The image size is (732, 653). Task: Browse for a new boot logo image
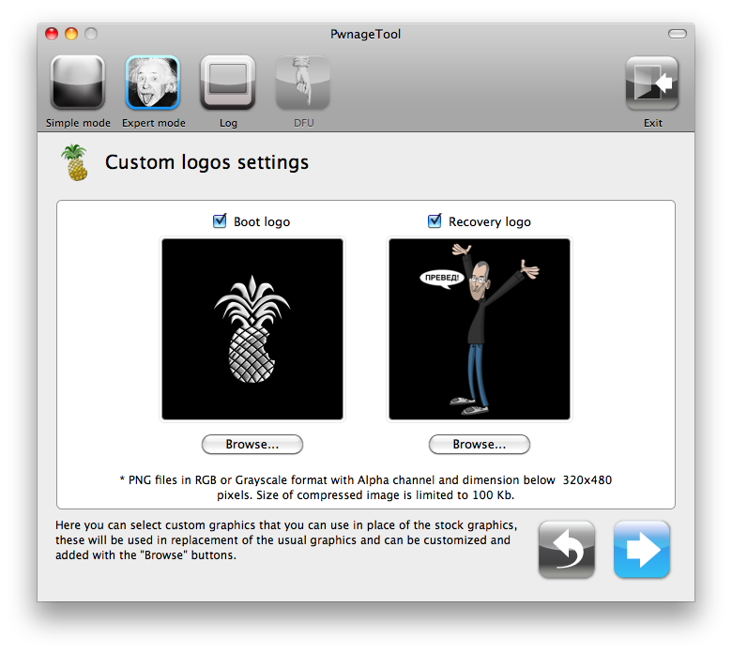[252, 444]
